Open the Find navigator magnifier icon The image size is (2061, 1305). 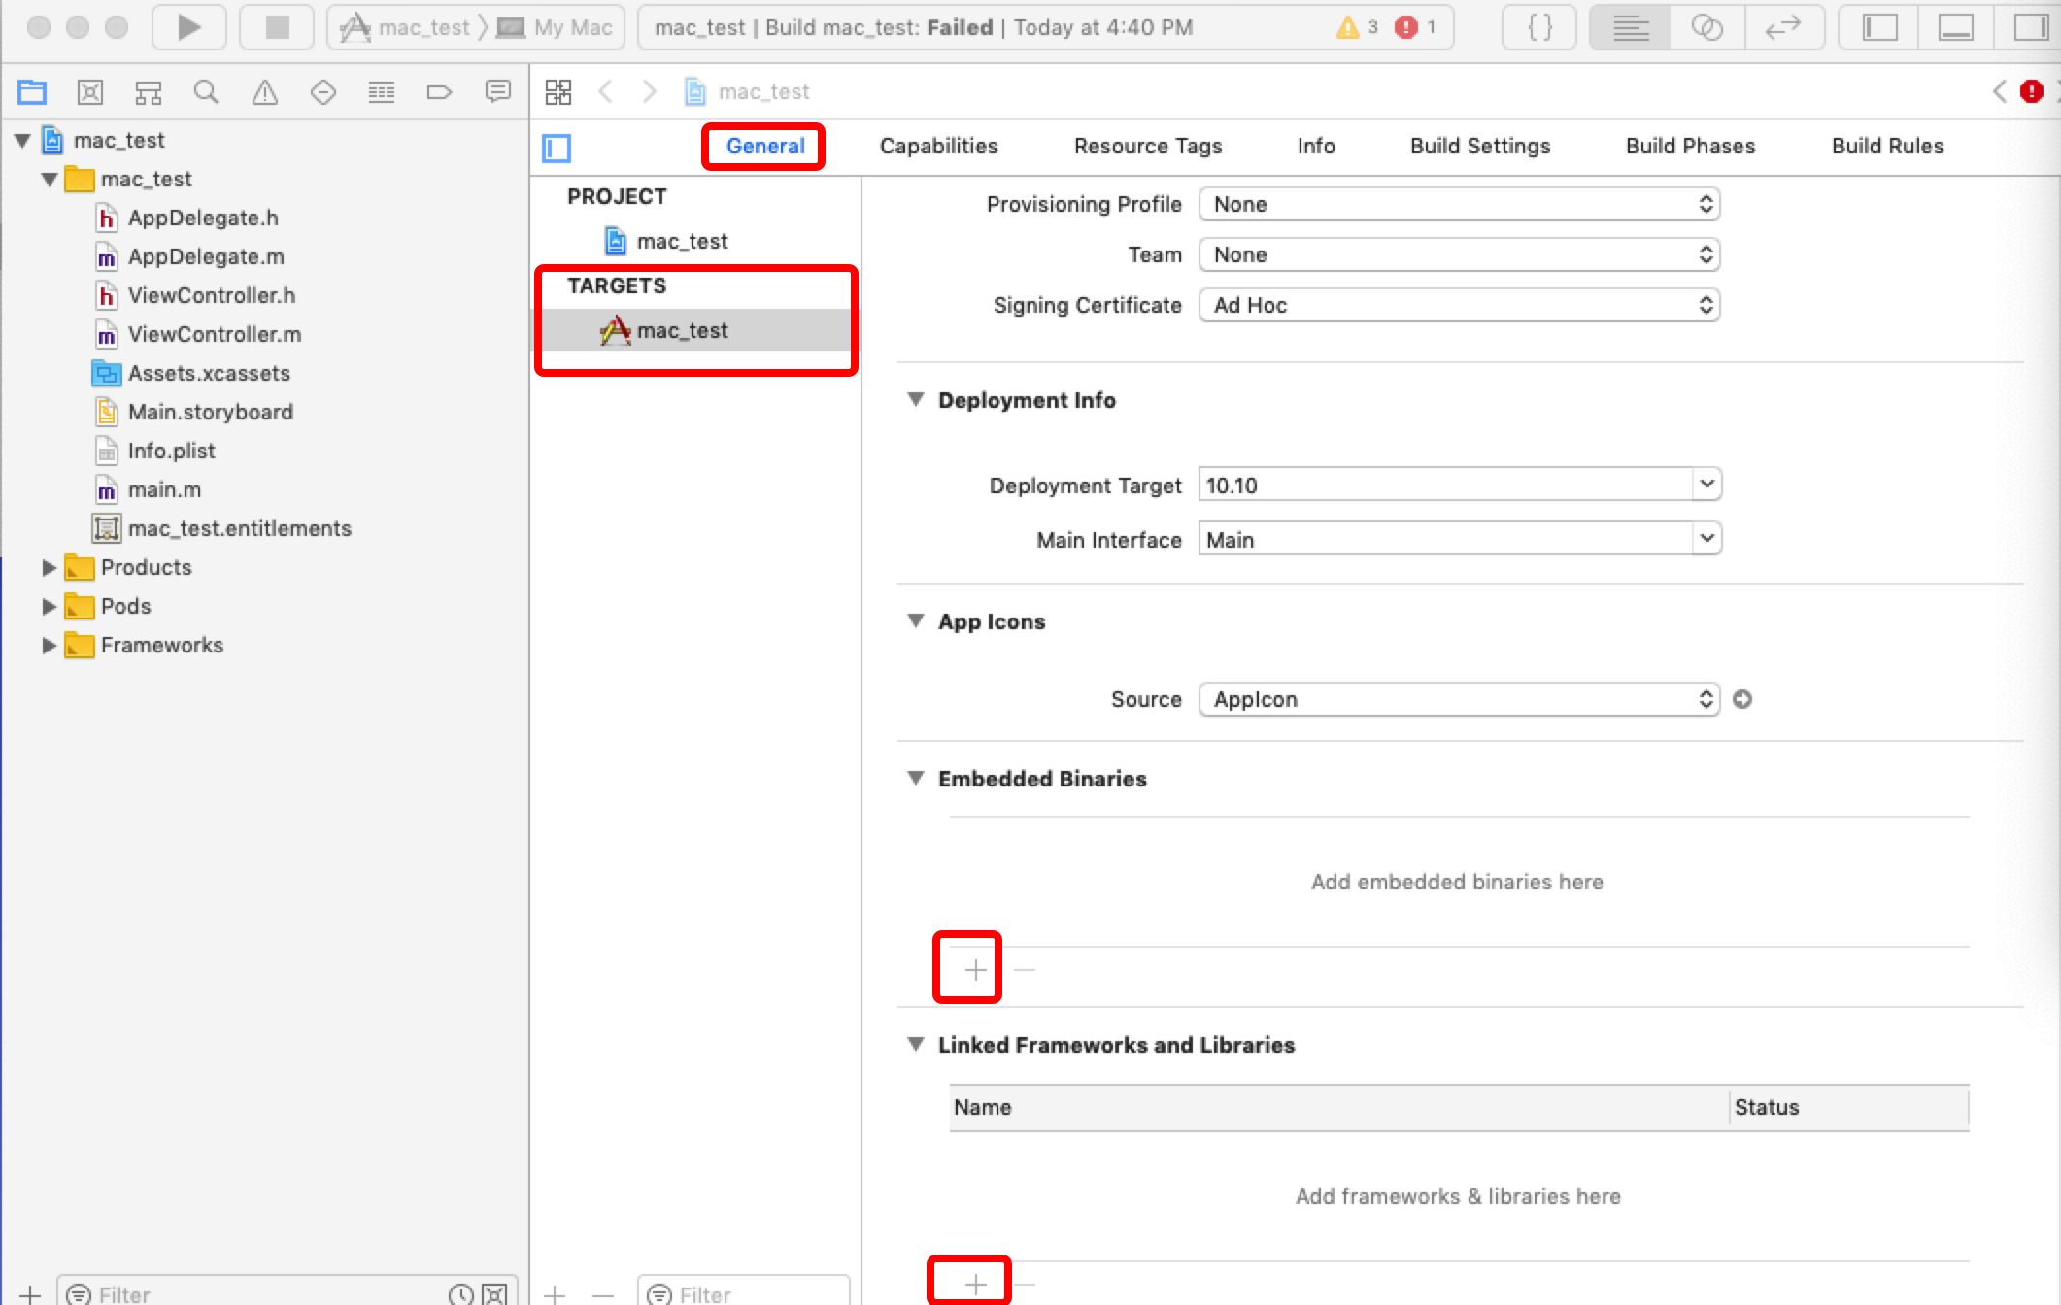(x=206, y=92)
